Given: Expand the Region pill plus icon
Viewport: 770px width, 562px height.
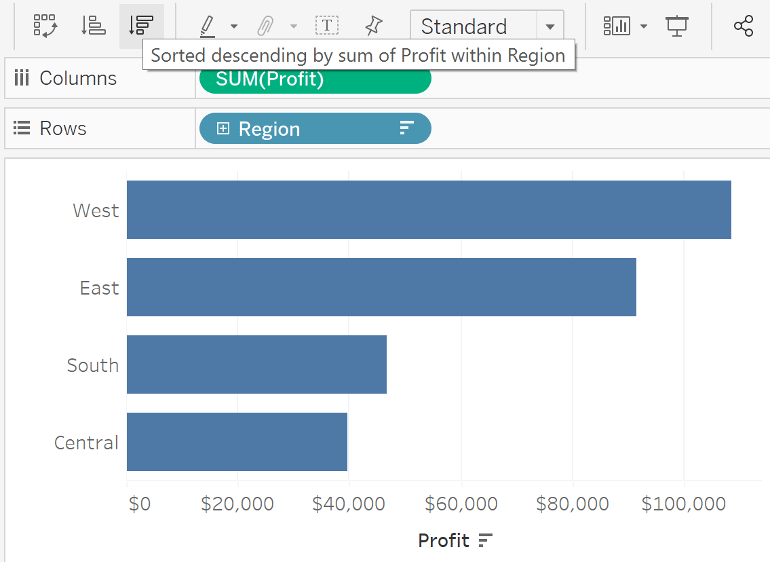Looking at the screenshot, I should (x=223, y=128).
